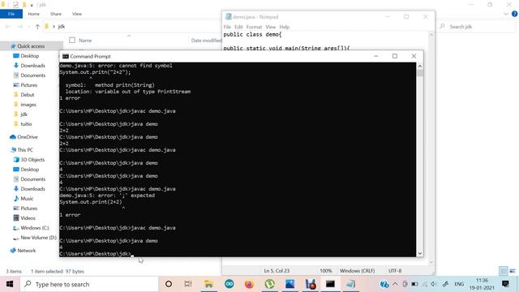Image resolution: width=519 pixels, height=292 pixels.
Task: Open the Share ribbon tab
Action: click(56, 14)
